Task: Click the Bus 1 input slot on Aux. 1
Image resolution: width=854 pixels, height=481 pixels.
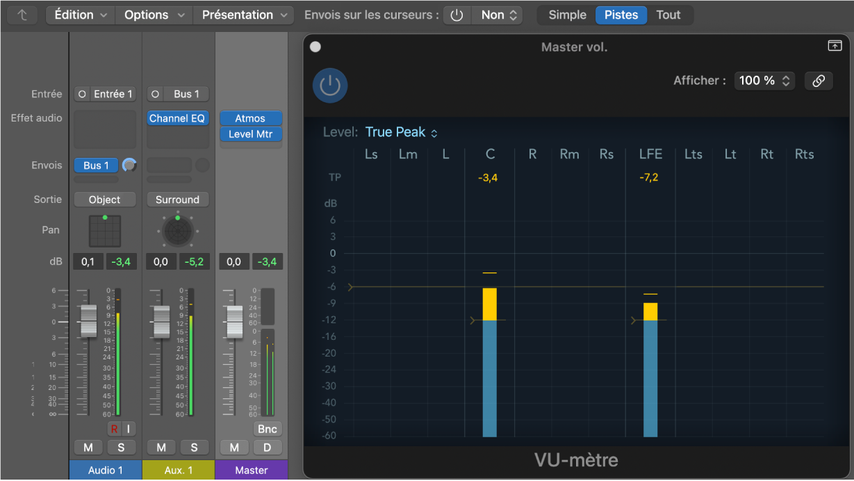Action: (186, 94)
